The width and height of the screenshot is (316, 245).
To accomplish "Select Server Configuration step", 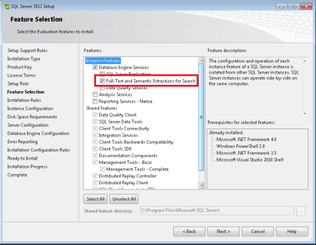I will tap(28, 125).
